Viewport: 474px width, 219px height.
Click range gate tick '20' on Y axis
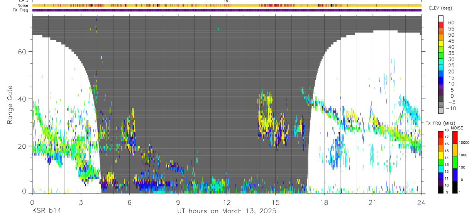click(22, 146)
